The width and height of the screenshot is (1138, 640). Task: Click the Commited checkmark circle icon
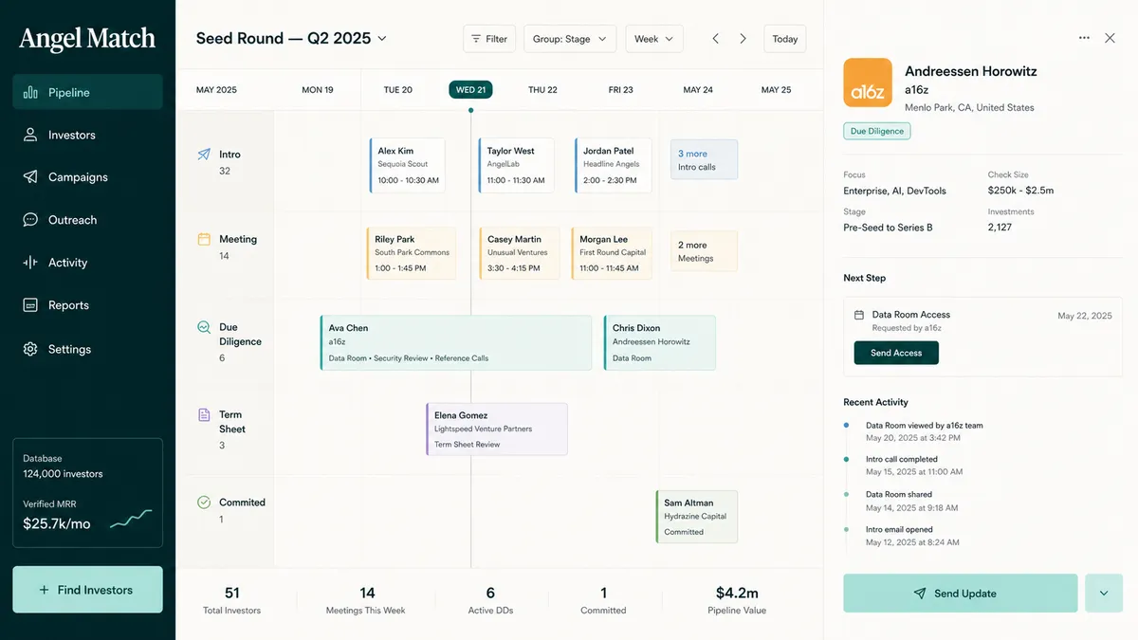204,503
